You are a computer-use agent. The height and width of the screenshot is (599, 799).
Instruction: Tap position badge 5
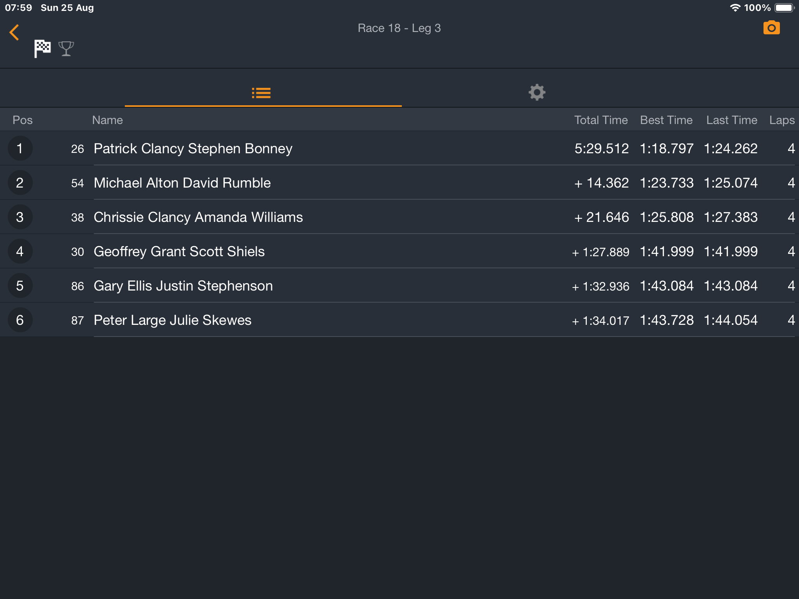pyautogui.click(x=20, y=285)
